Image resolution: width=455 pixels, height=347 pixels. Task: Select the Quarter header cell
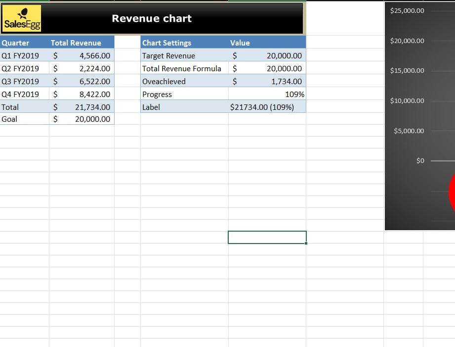pyautogui.click(x=25, y=43)
